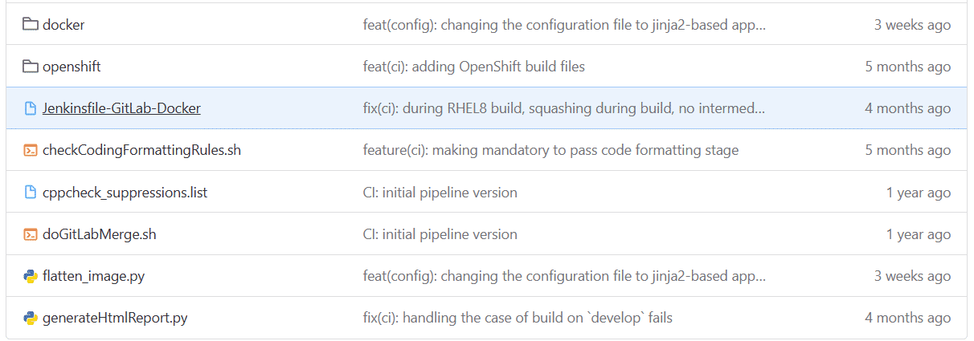
Task: Open checkCodingFormattingRules.sh file
Action: click(x=141, y=150)
